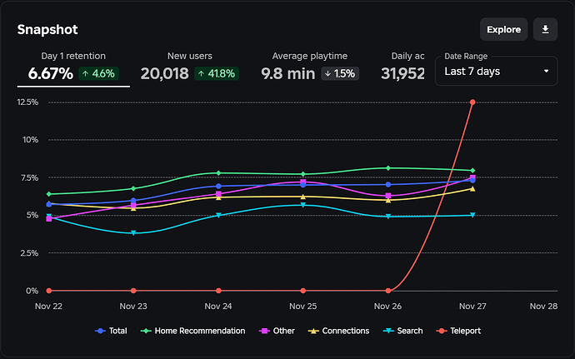The width and height of the screenshot is (575, 359).
Task: Click the 41.8% new users badge
Action: [217, 73]
